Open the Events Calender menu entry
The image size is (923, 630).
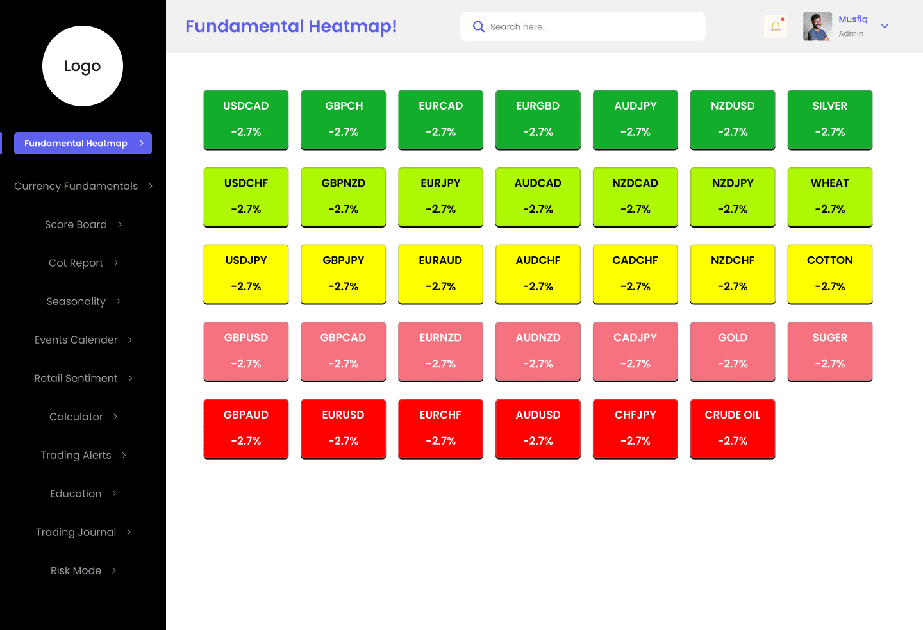click(76, 340)
